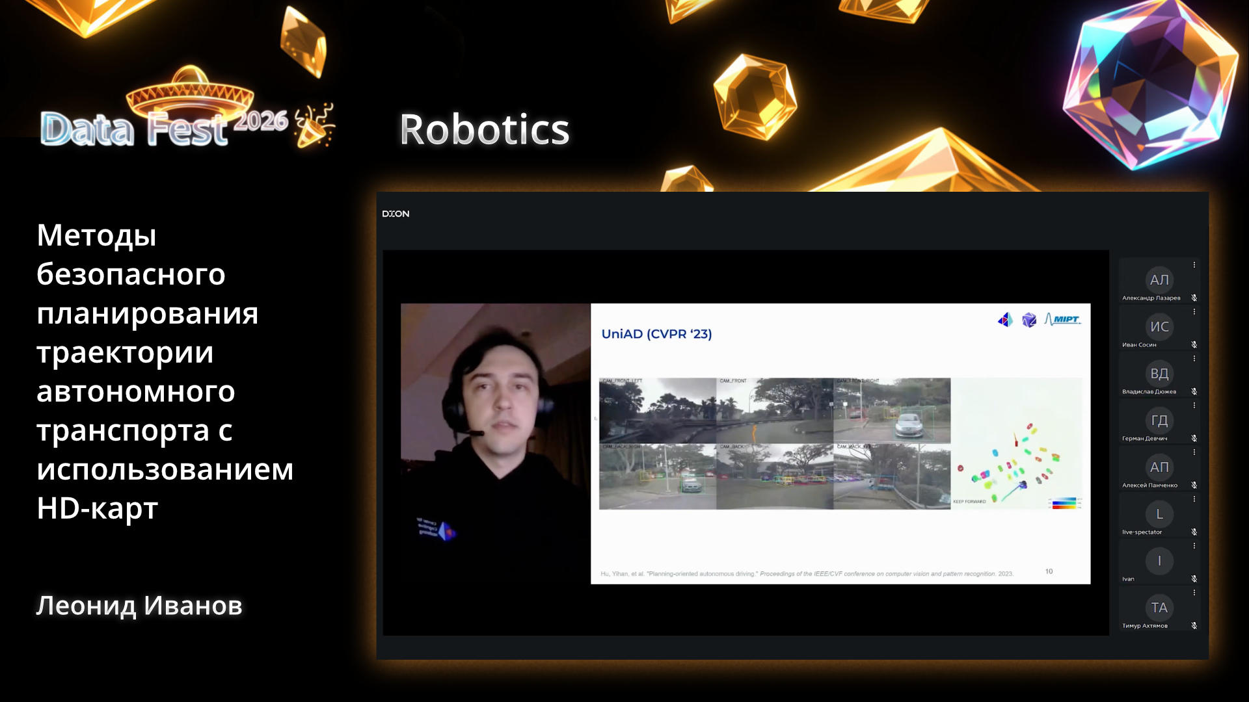Click the muted microphone icon for live-spectator
The width and height of the screenshot is (1249, 702).
[x=1194, y=532]
